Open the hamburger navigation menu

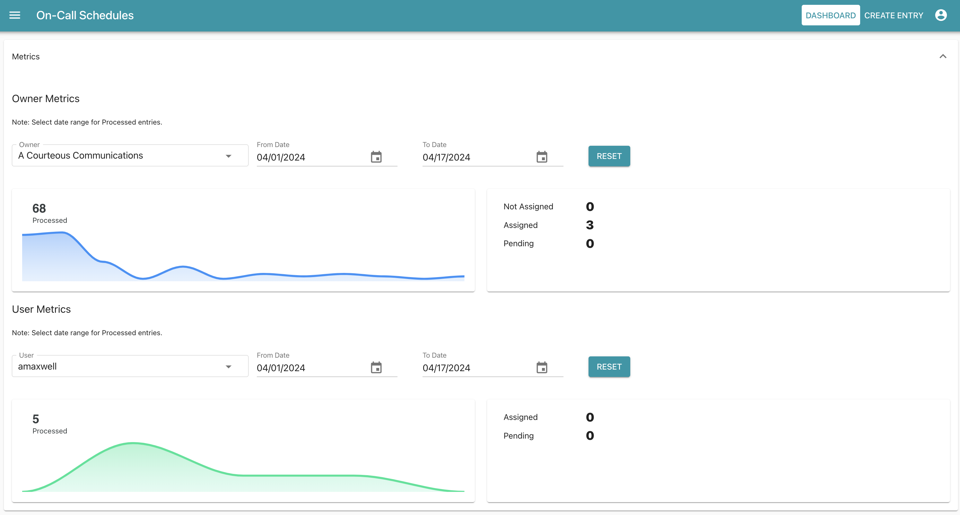[x=14, y=15]
